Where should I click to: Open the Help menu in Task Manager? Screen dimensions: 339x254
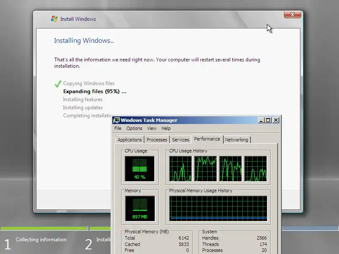click(x=166, y=128)
